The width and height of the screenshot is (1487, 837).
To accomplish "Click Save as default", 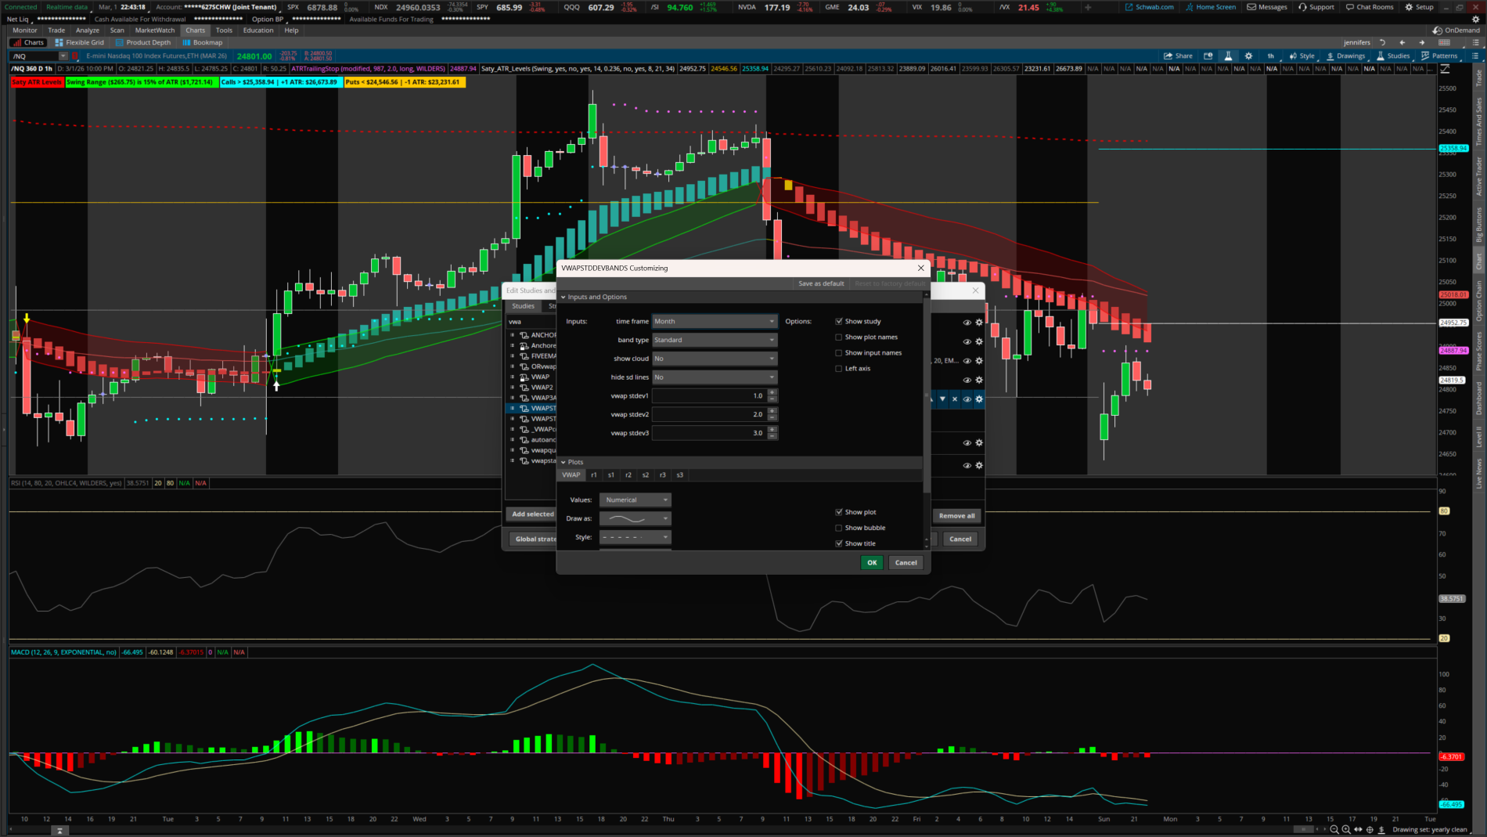I will 821,283.
